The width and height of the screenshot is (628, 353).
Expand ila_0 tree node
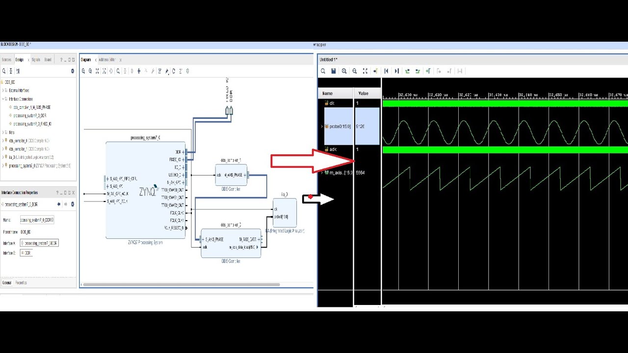click(4, 157)
